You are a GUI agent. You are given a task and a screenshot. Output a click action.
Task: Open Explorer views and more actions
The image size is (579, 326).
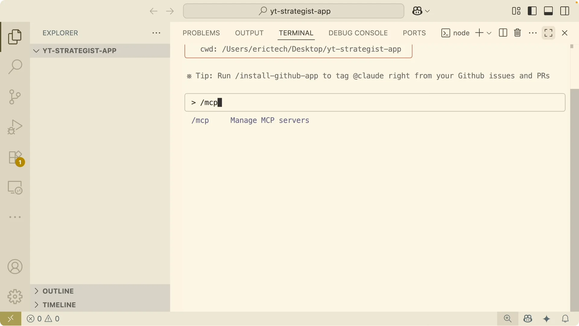(156, 33)
